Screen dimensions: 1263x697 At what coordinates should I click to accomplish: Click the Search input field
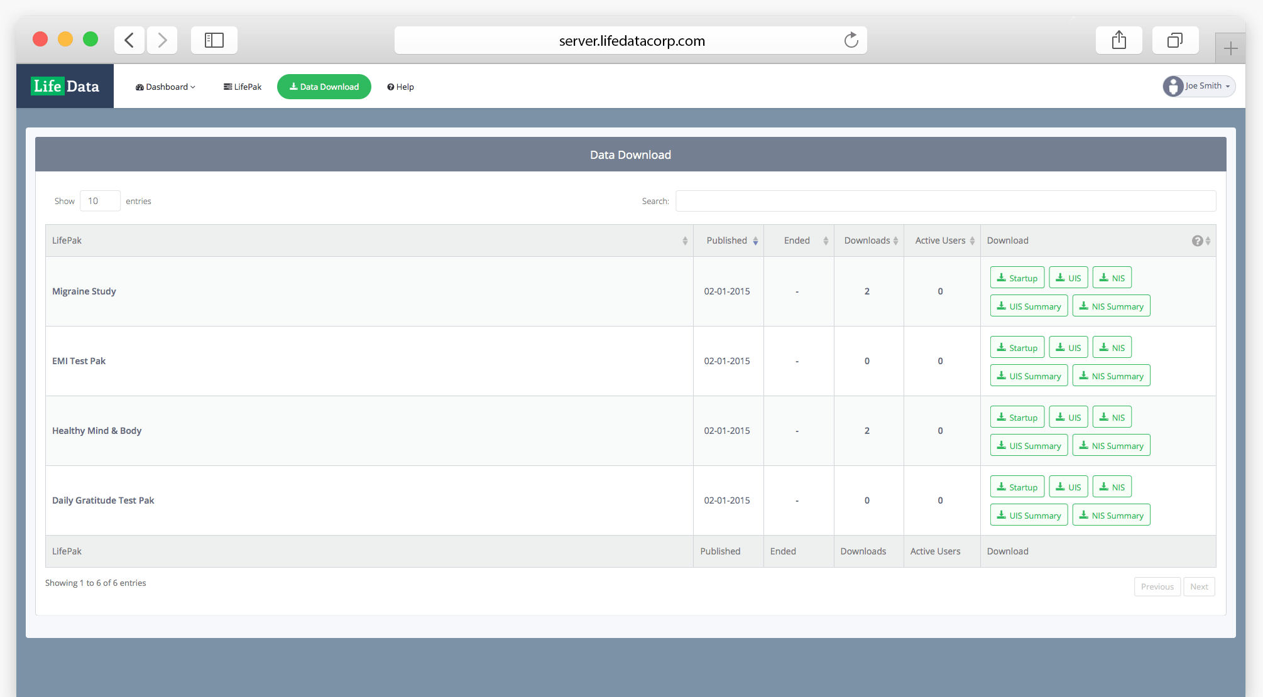click(x=945, y=201)
